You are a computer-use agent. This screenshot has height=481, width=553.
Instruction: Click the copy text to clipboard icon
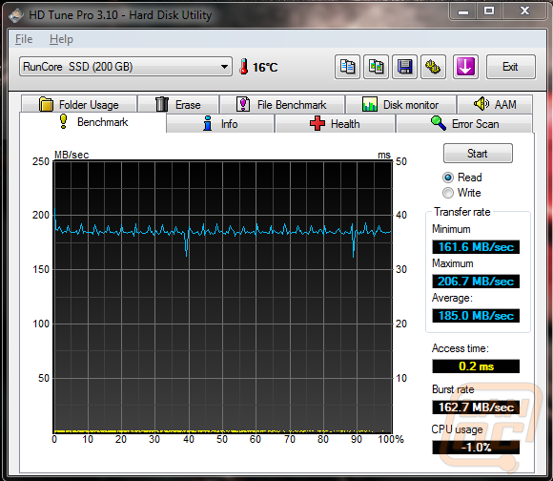click(x=347, y=67)
